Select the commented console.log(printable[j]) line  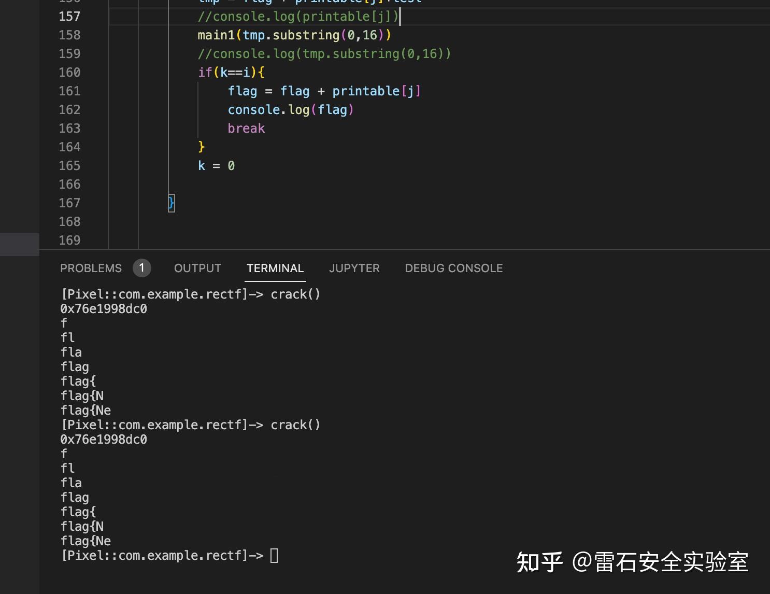pos(298,16)
